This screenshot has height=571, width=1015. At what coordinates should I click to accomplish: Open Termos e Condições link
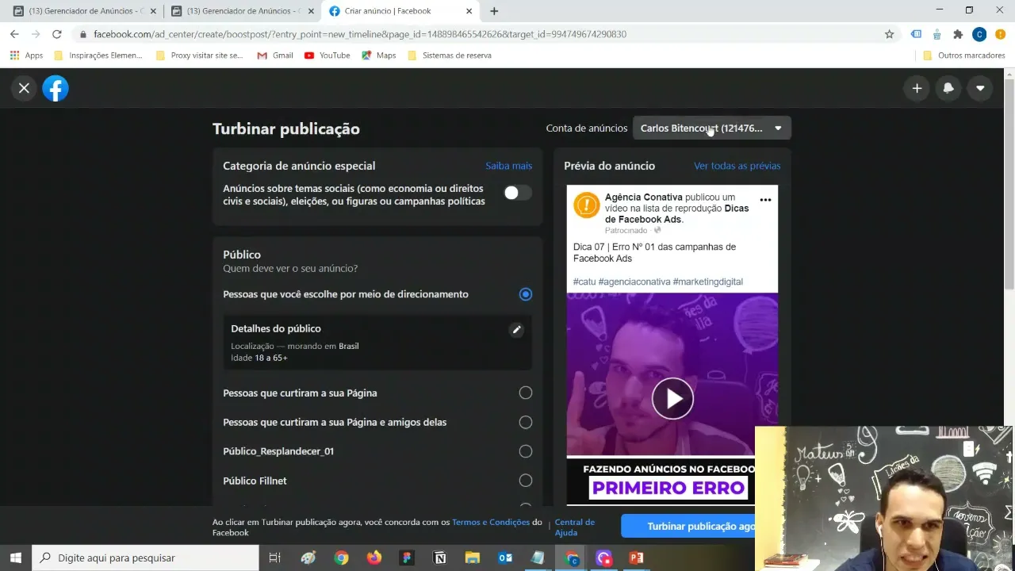click(491, 522)
